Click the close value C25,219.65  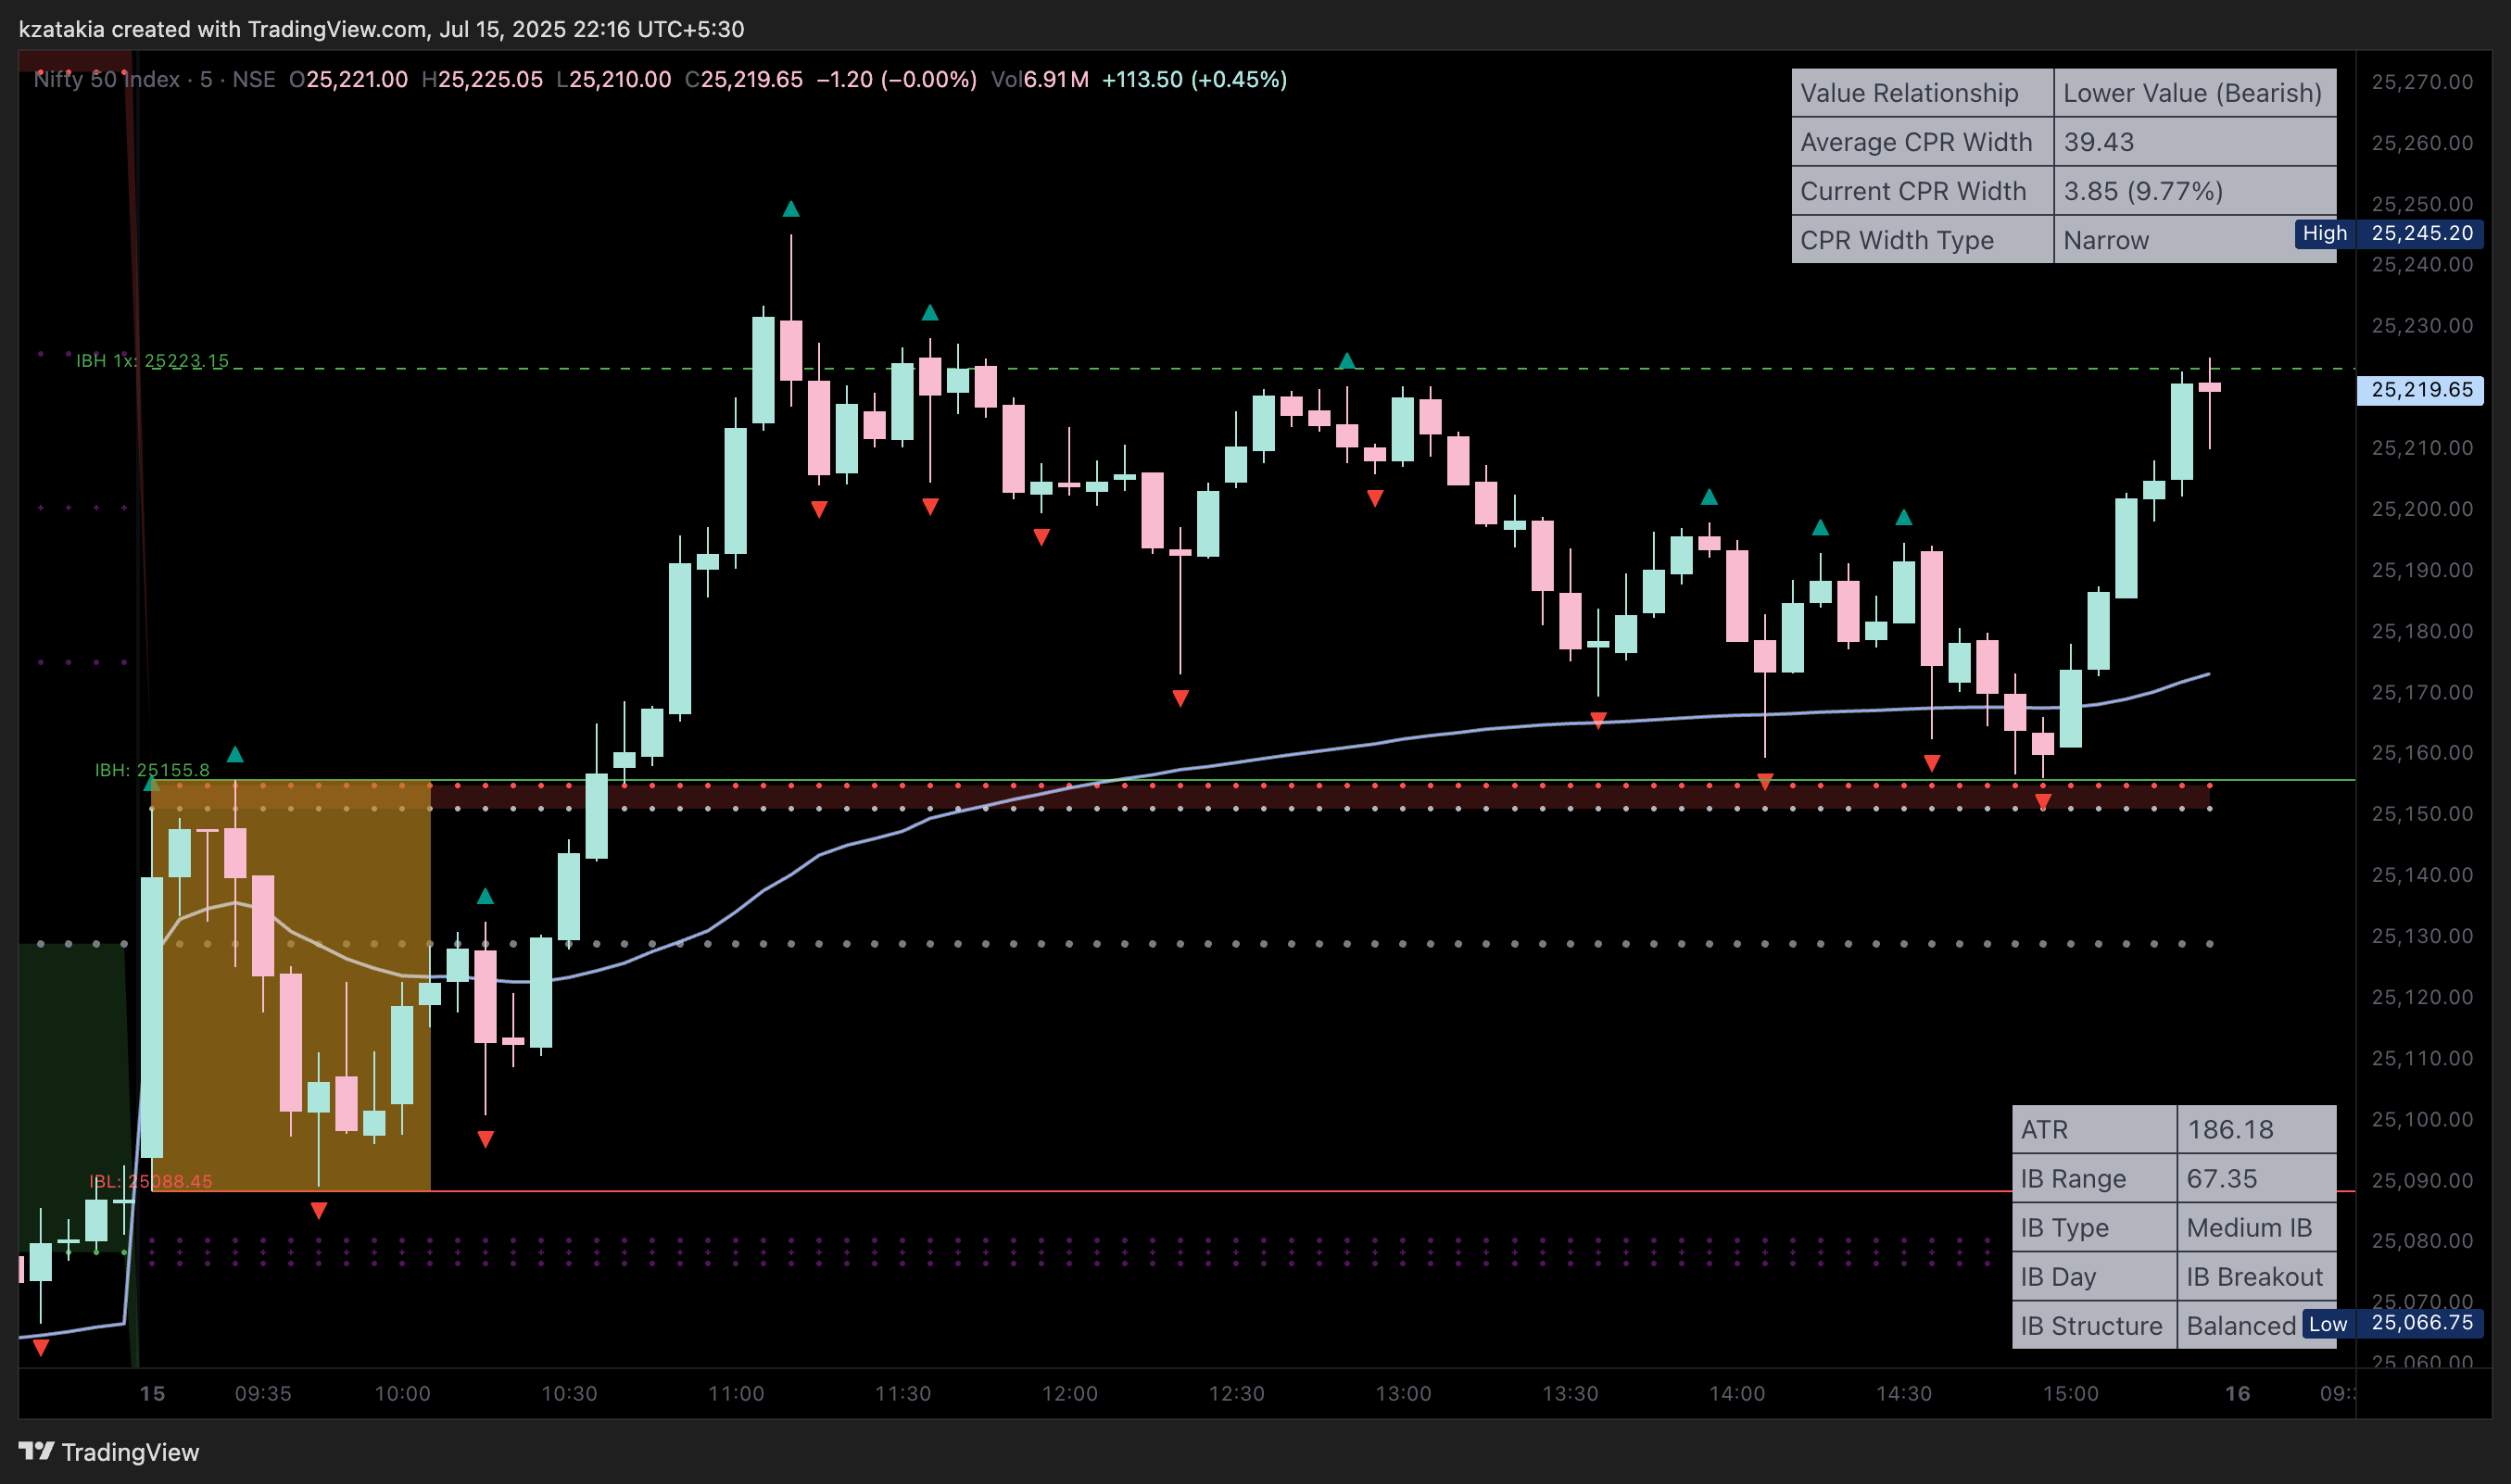coord(743,79)
